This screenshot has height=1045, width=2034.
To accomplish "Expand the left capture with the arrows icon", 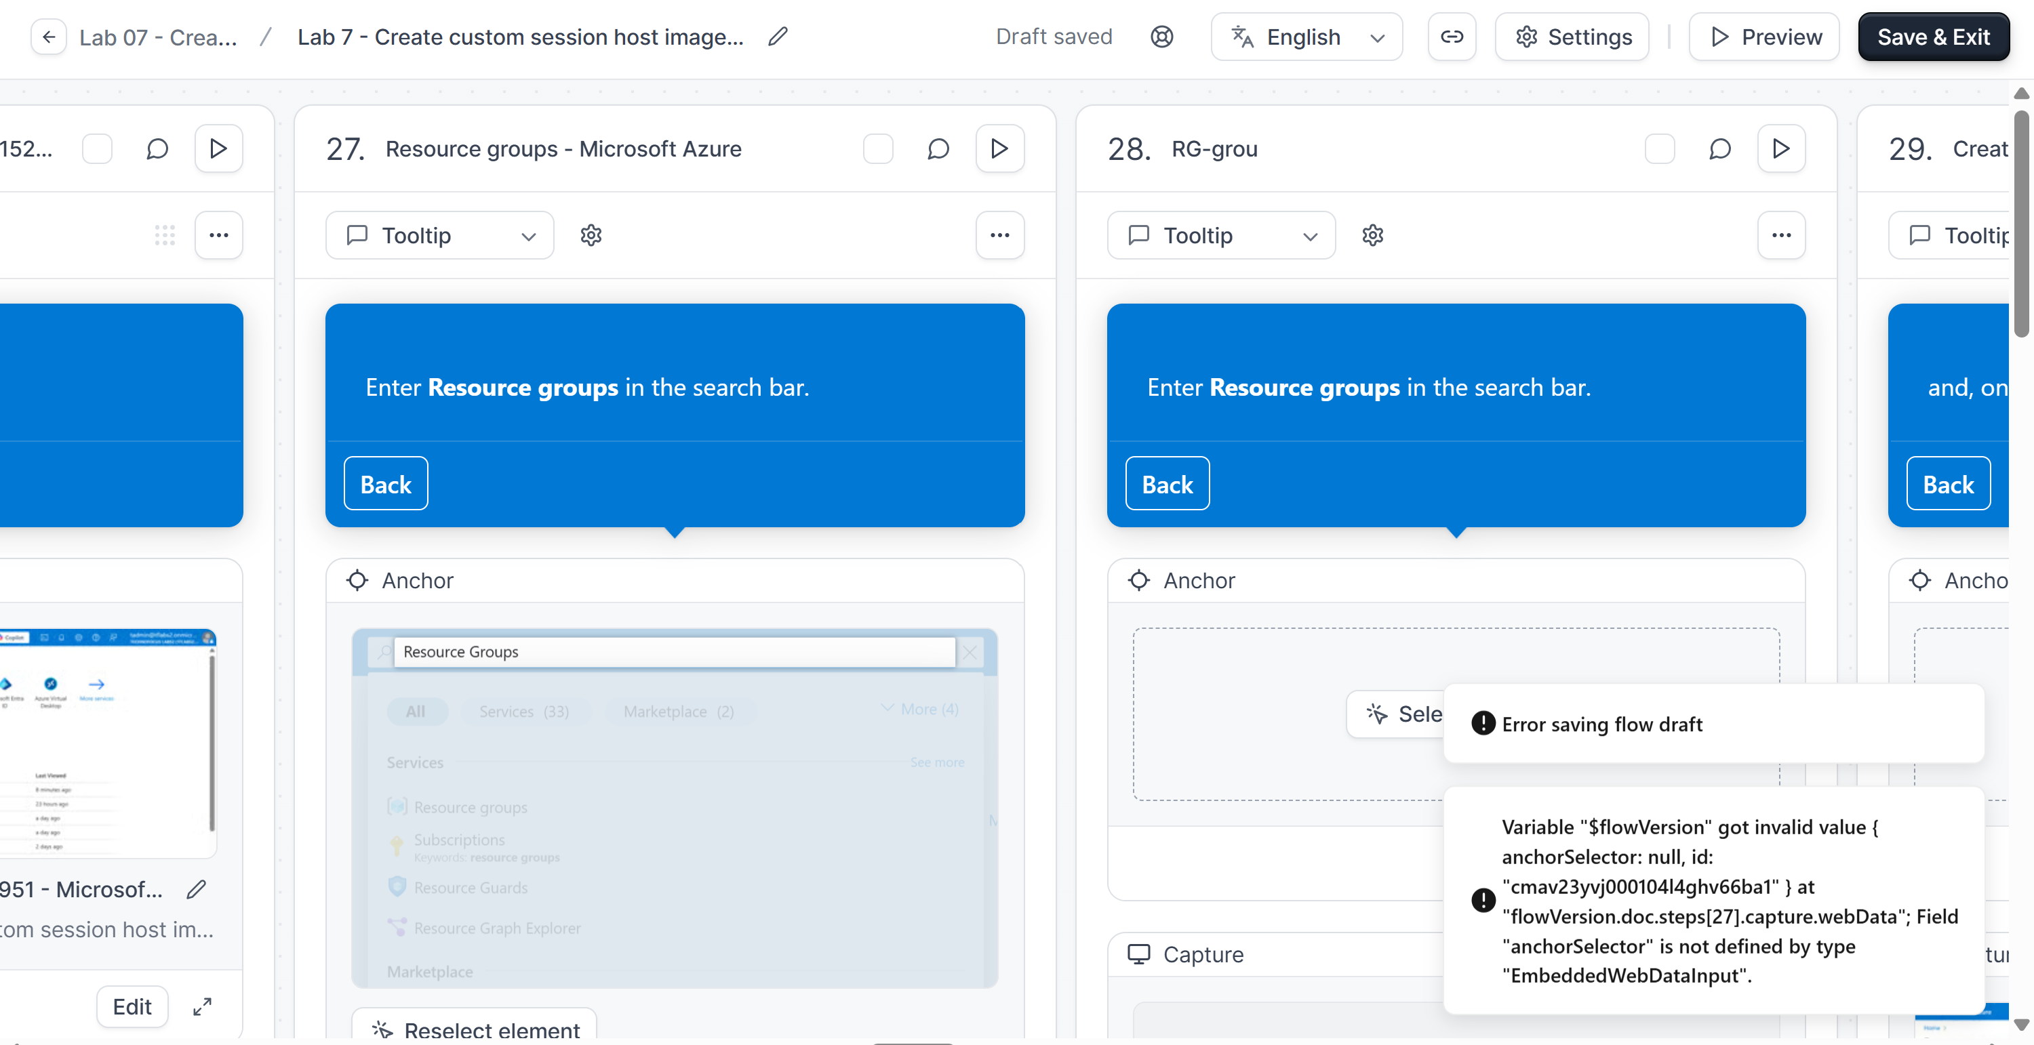I will (202, 1006).
